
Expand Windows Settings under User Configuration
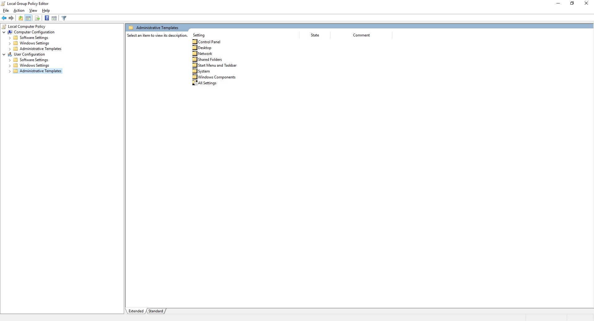10,65
